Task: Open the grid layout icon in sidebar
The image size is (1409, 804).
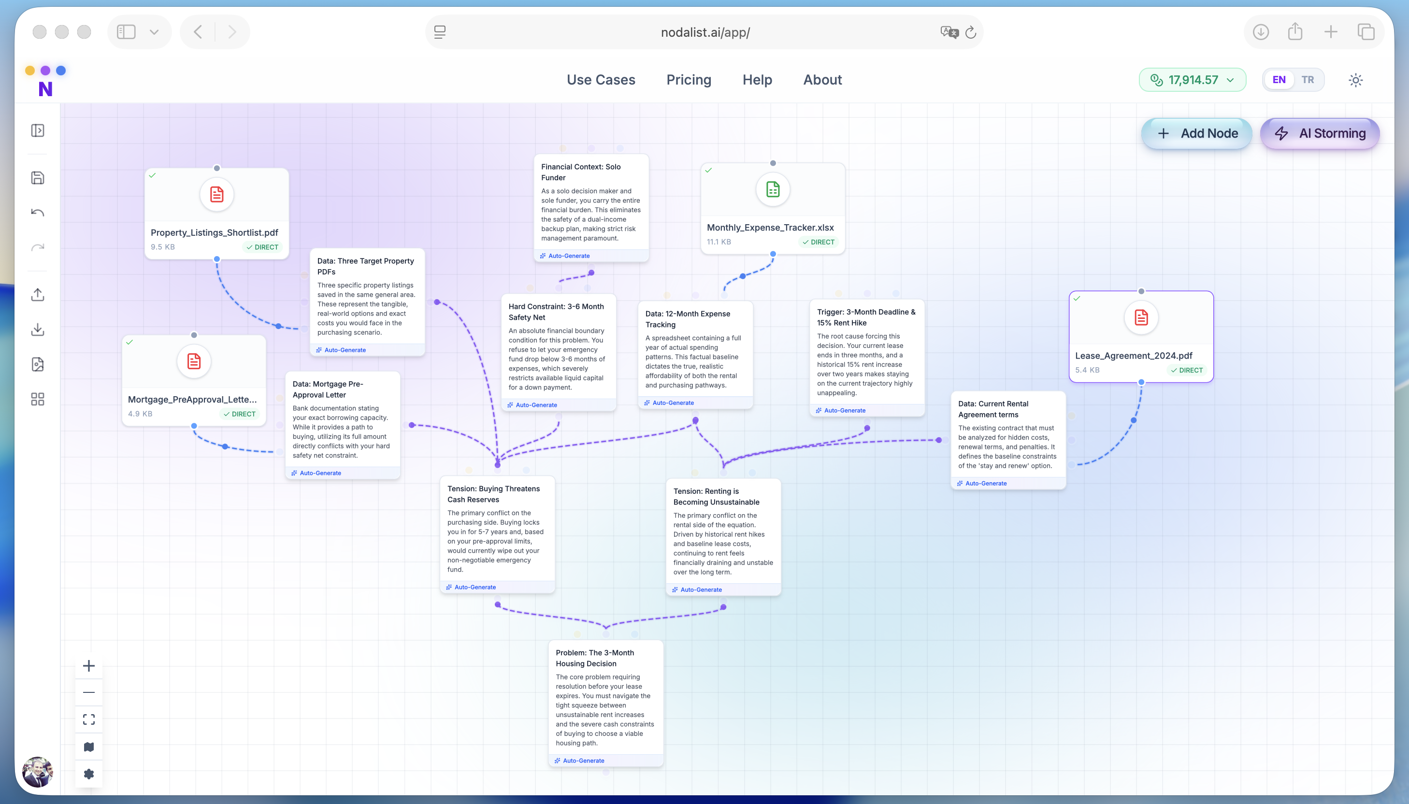Action: tap(38, 399)
